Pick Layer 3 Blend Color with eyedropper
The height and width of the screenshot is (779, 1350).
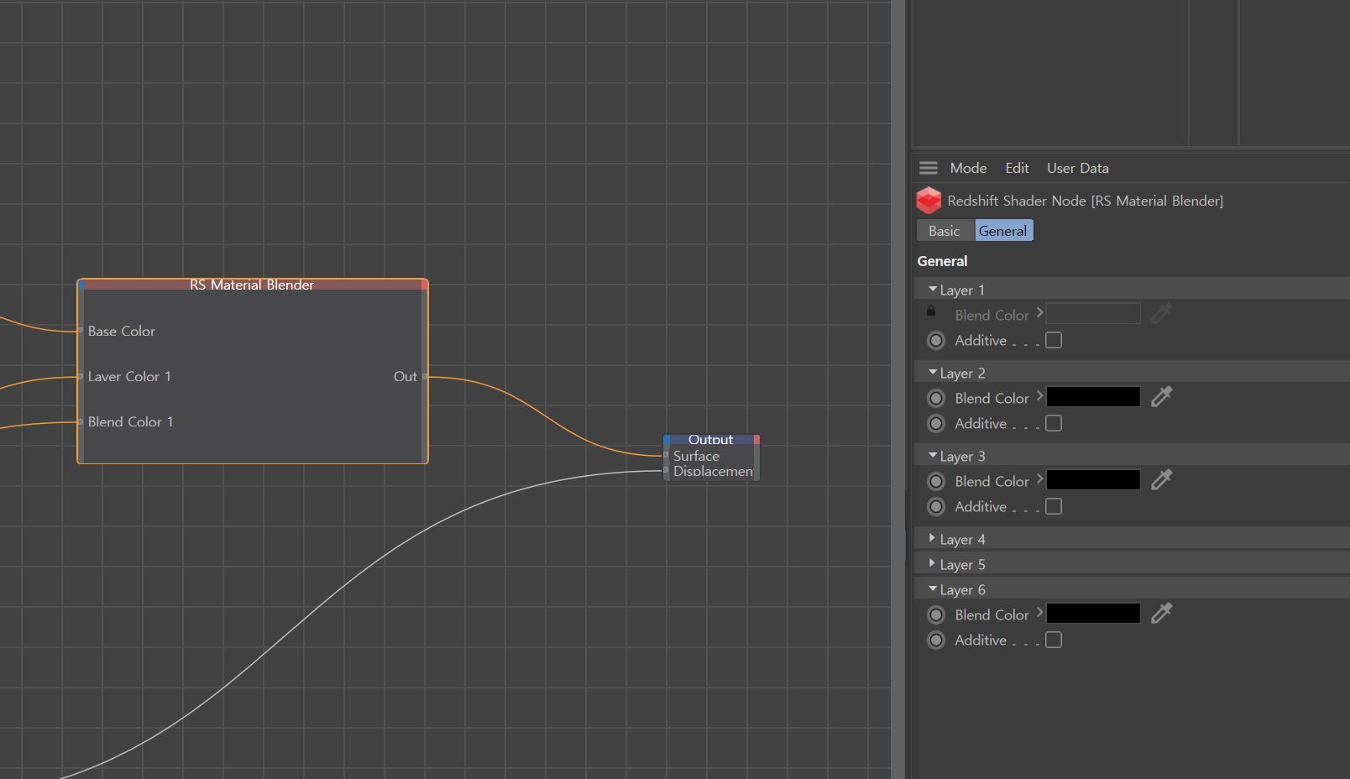pyautogui.click(x=1161, y=480)
